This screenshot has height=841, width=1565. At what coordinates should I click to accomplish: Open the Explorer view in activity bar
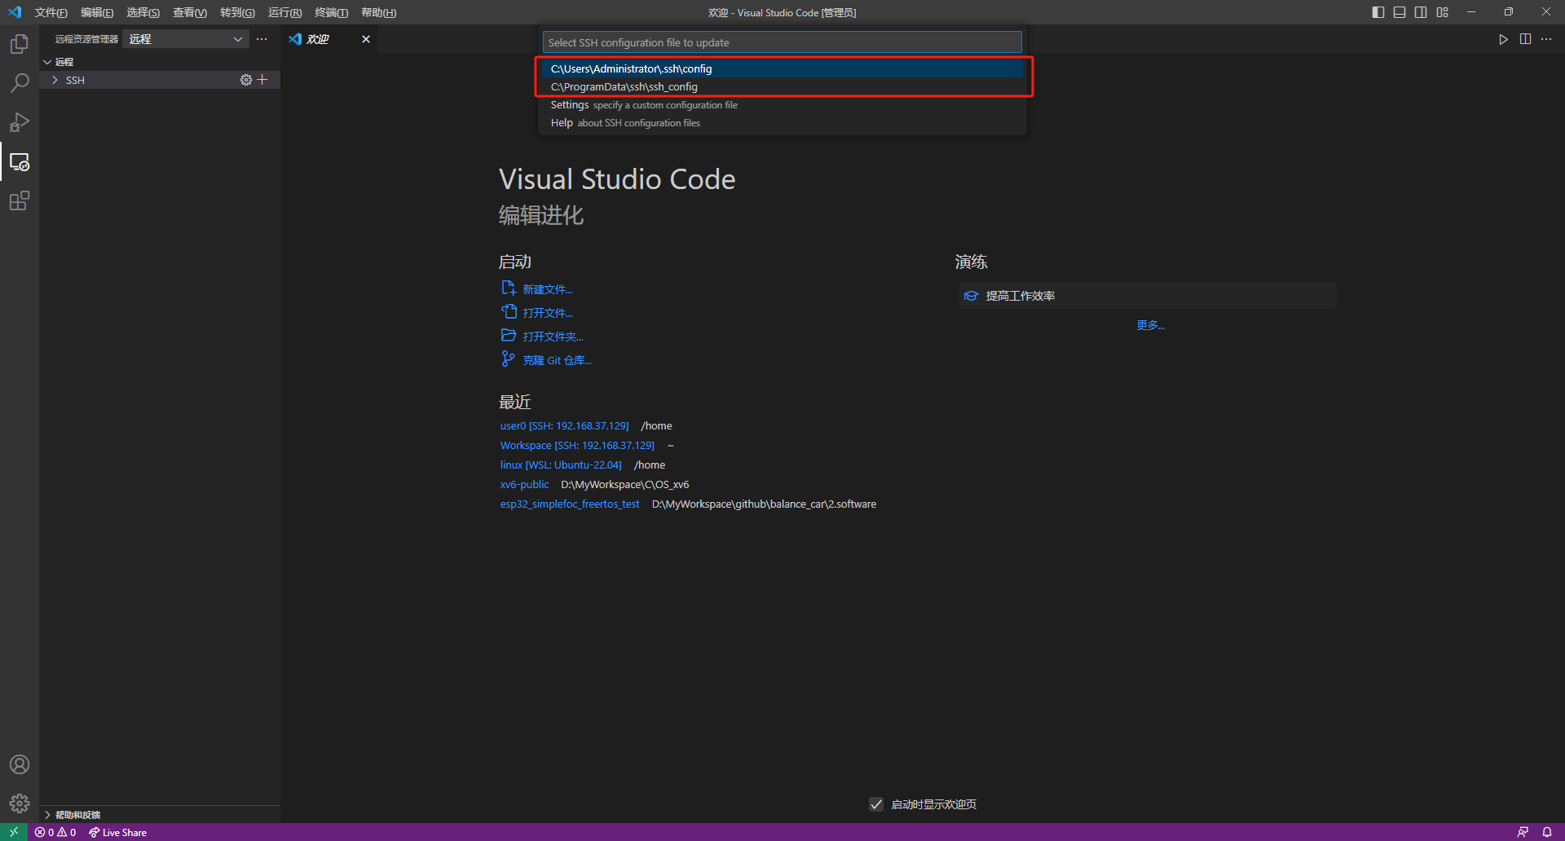20,44
